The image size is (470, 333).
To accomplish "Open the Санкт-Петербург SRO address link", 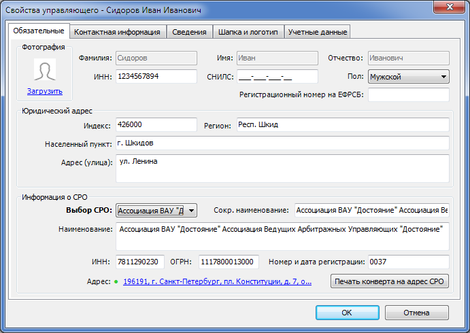I will [217, 281].
